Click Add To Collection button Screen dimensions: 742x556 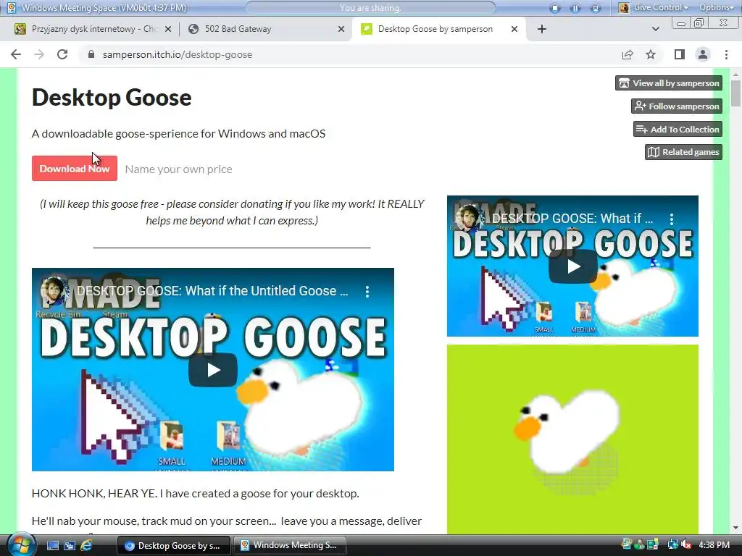tap(678, 129)
